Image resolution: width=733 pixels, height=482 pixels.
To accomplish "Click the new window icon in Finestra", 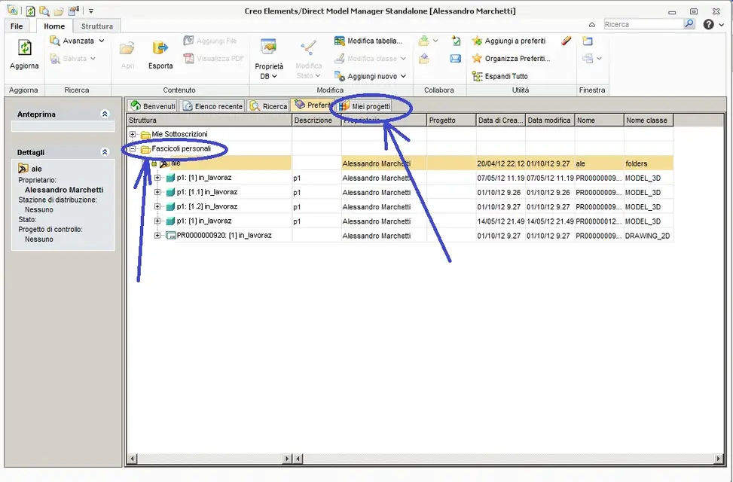I will point(588,41).
